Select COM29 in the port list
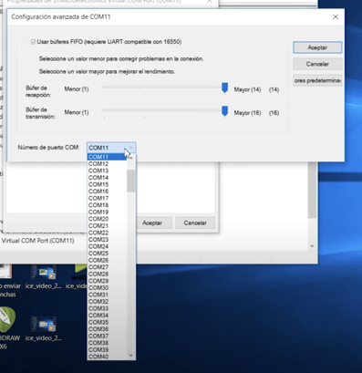The image size is (362, 373). tap(107, 281)
